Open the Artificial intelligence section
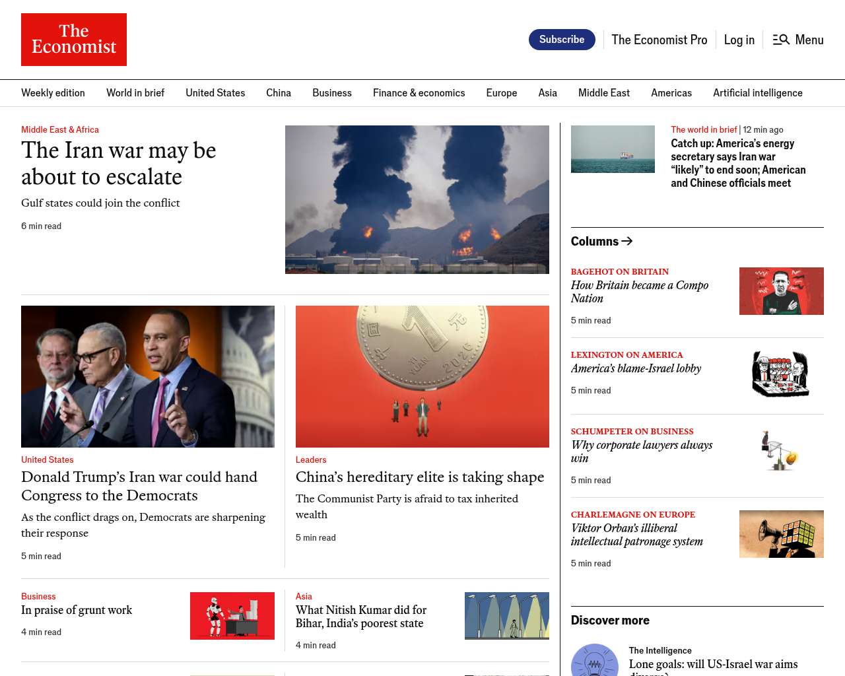The width and height of the screenshot is (845, 676). click(757, 93)
